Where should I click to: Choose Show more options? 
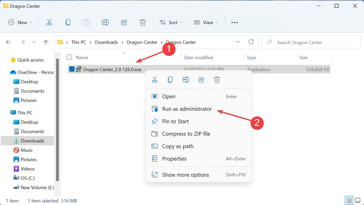198,175
